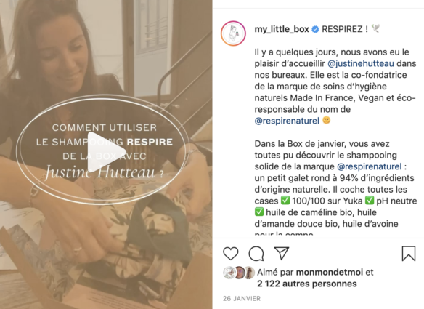Viewport: 424px width, 309px height.
Task: Open first @respirenaturel mention
Action: point(287,121)
